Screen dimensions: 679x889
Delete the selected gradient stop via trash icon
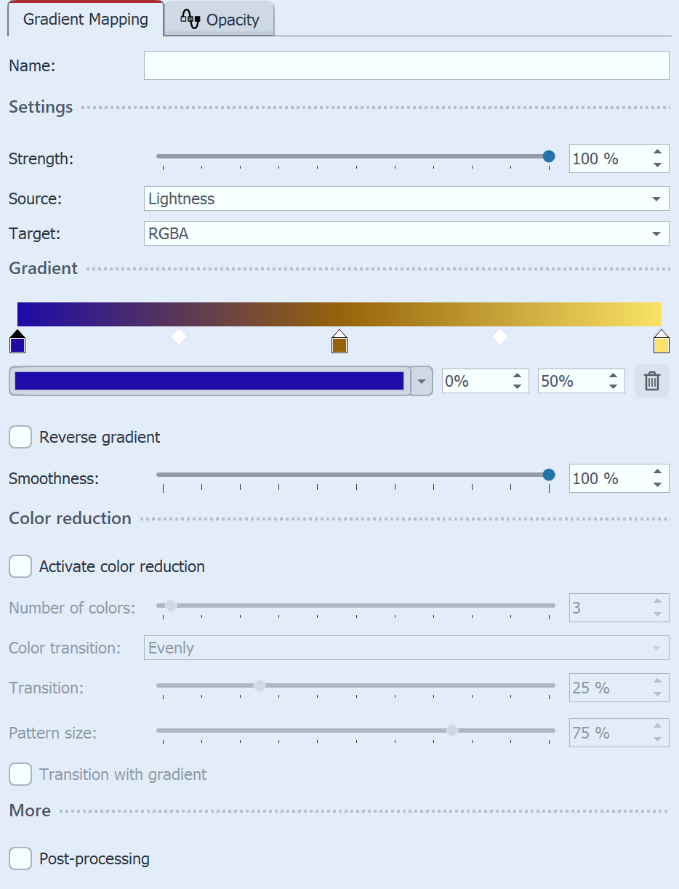coord(651,380)
